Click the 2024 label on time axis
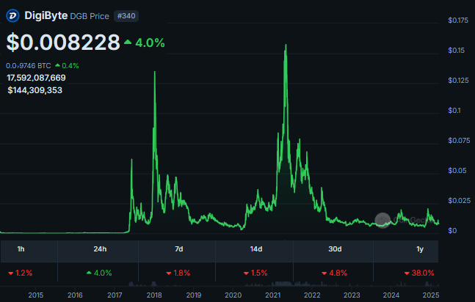Viewport: 475px width, 302px height. point(391,295)
